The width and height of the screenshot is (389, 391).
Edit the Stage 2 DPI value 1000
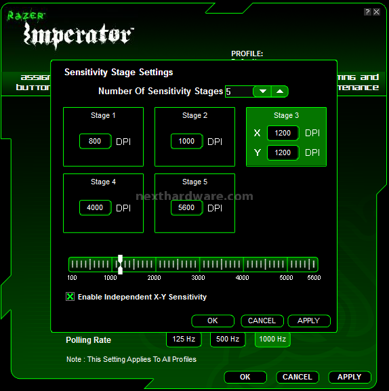(186, 141)
